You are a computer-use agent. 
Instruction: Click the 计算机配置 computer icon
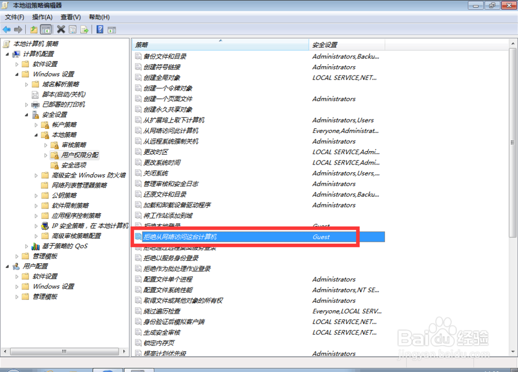coord(16,54)
